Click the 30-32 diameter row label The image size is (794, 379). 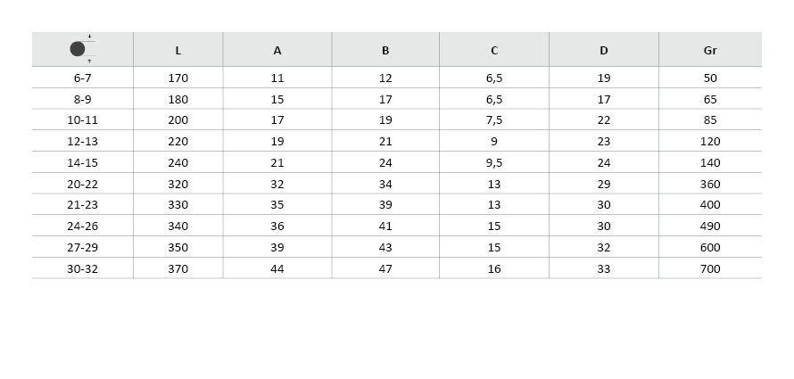point(83,268)
